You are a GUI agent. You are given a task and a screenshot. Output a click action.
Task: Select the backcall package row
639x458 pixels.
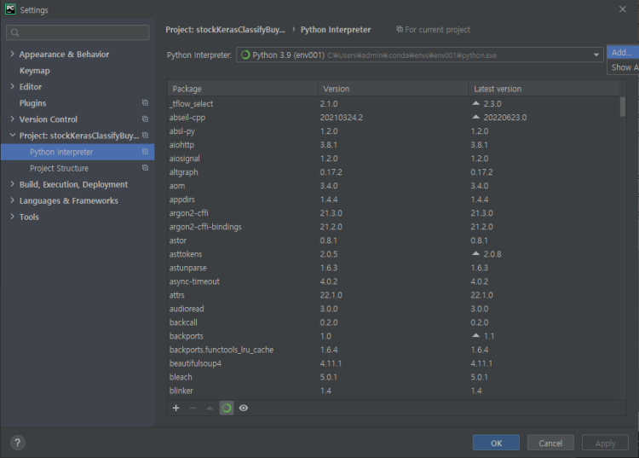click(394, 322)
